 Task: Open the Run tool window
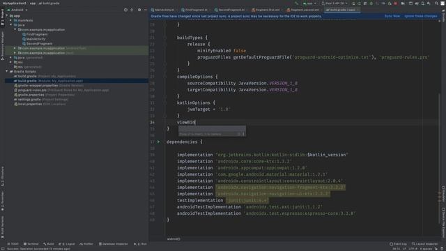(x=140, y=244)
